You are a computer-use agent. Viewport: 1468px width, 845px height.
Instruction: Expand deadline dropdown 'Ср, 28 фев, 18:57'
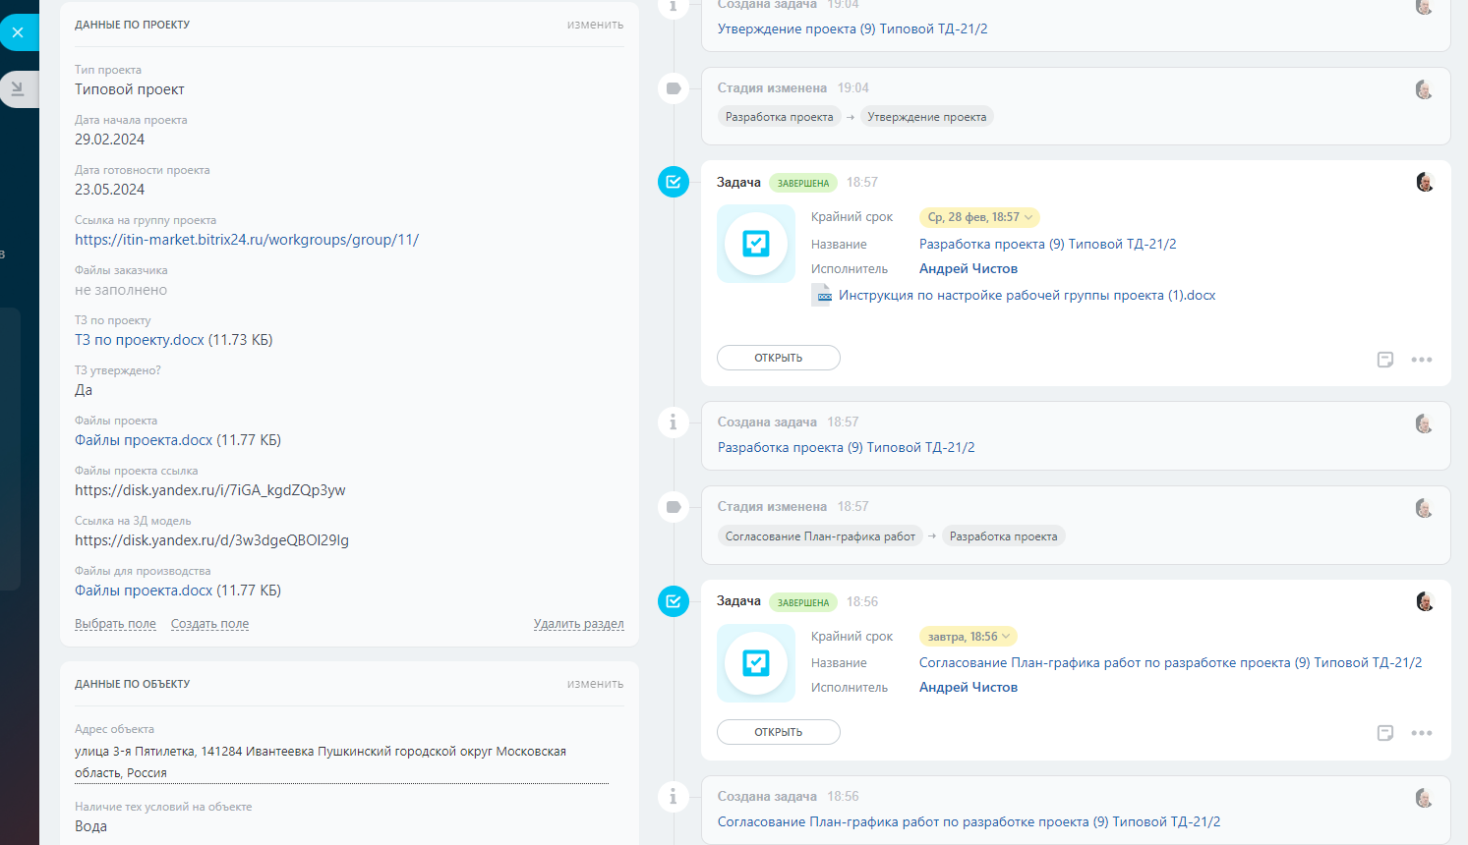point(979,217)
